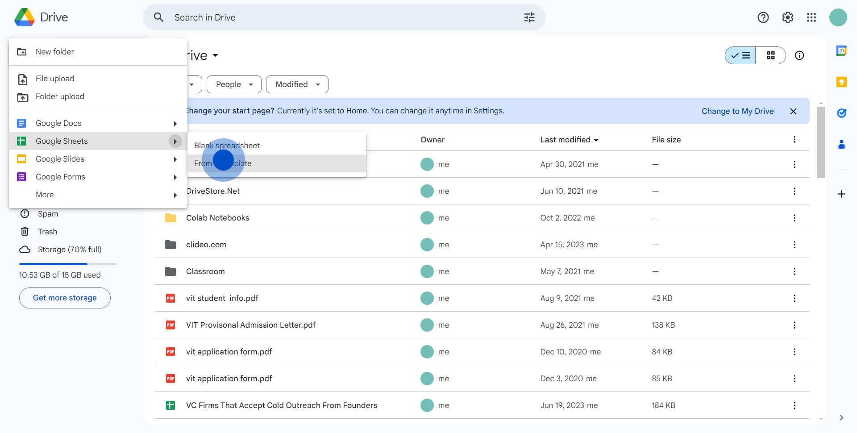The width and height of the screenshot is (857, 433).
Task: Open Google Keep side panel
Action: 841,82
